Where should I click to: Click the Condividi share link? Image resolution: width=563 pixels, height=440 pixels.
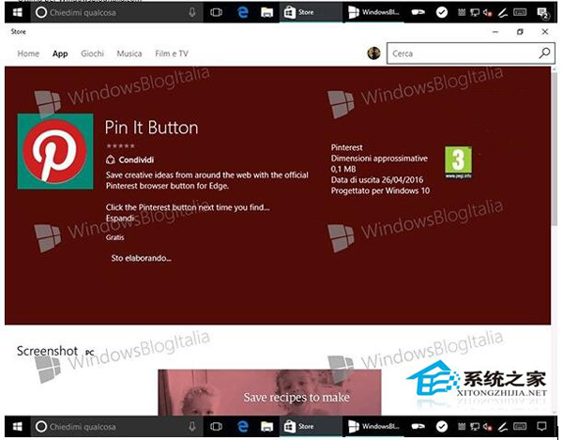pyautogui.click(x=136, y=159)
